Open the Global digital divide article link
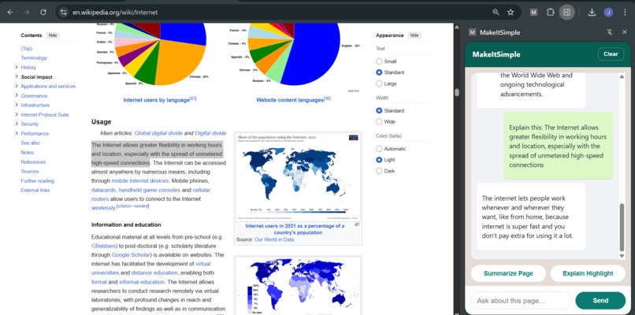Viewport: 635px width, 315px height. [x=158, y=133]
